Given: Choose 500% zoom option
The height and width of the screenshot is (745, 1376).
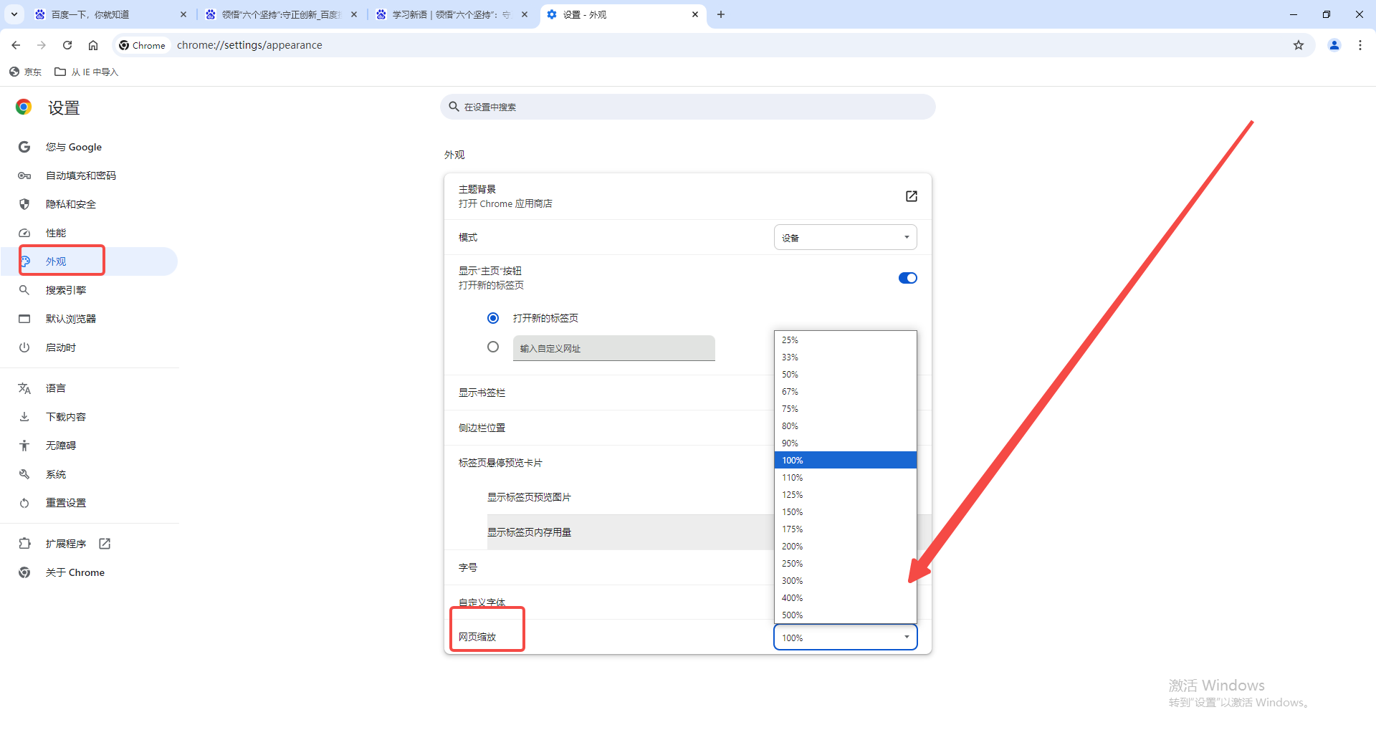Looking at the screenshot, I should [845, 615].
